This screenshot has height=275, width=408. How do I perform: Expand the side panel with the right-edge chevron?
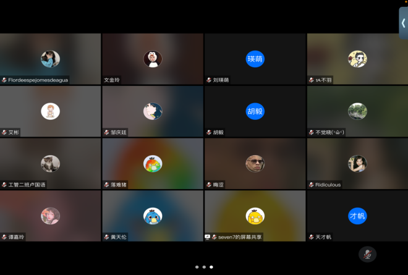(x=403, y=23)
